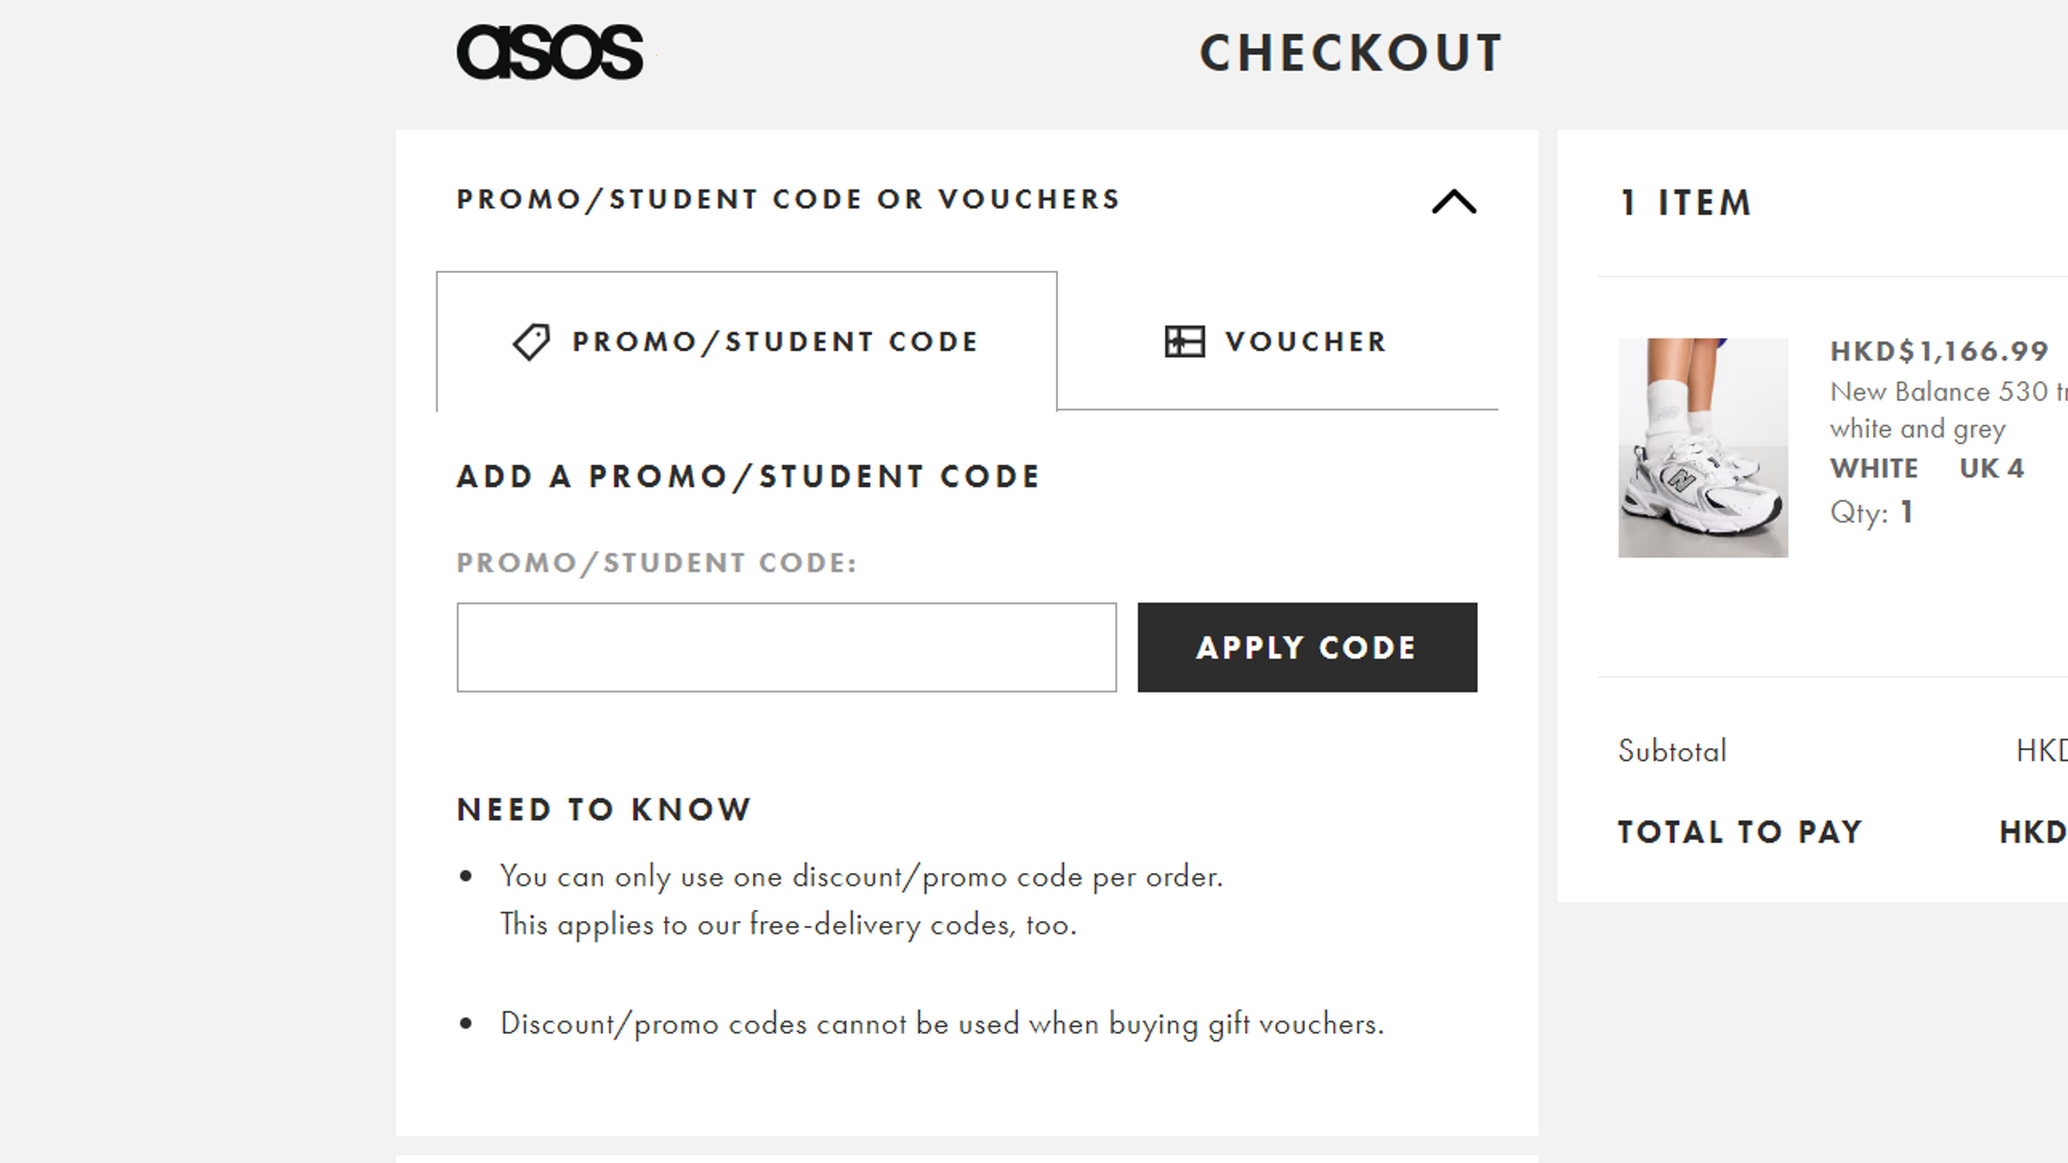Click the HKD$1,166.99 item price
The image size is (2068, 1163).
[1939, 351]
